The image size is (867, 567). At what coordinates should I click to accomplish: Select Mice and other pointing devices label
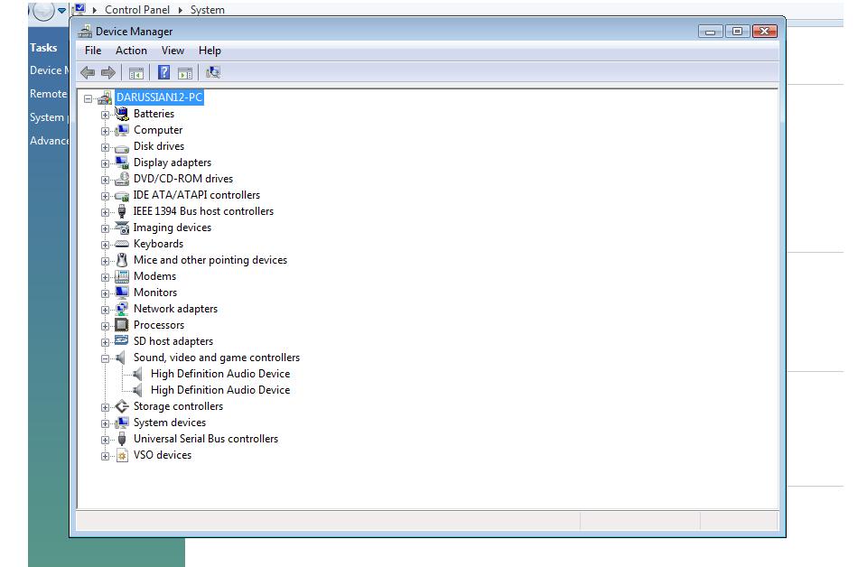(x=210, y=260)
